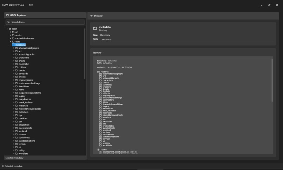Select particles in the tree
Image resolution: width=283 pixels, height=170 pixels.
click(x=23, y=118)
